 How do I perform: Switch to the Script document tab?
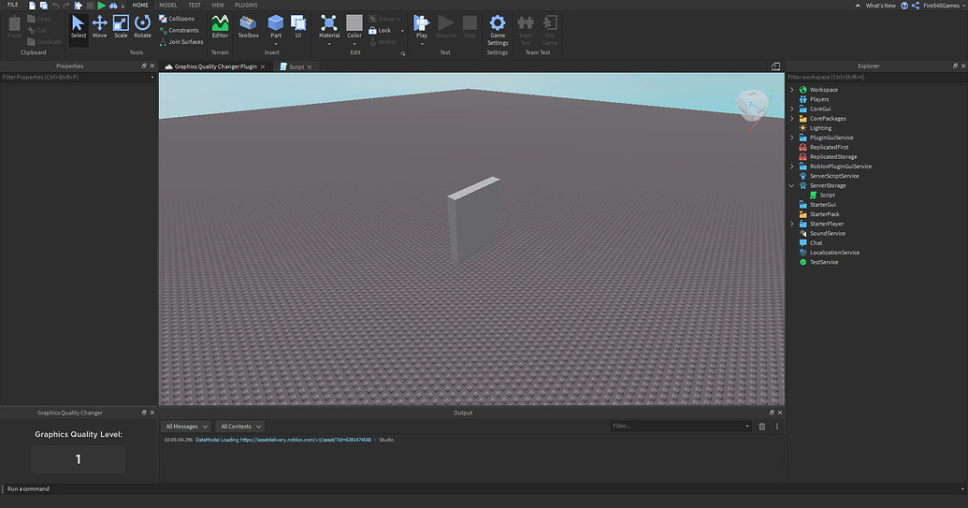[296, 66]
